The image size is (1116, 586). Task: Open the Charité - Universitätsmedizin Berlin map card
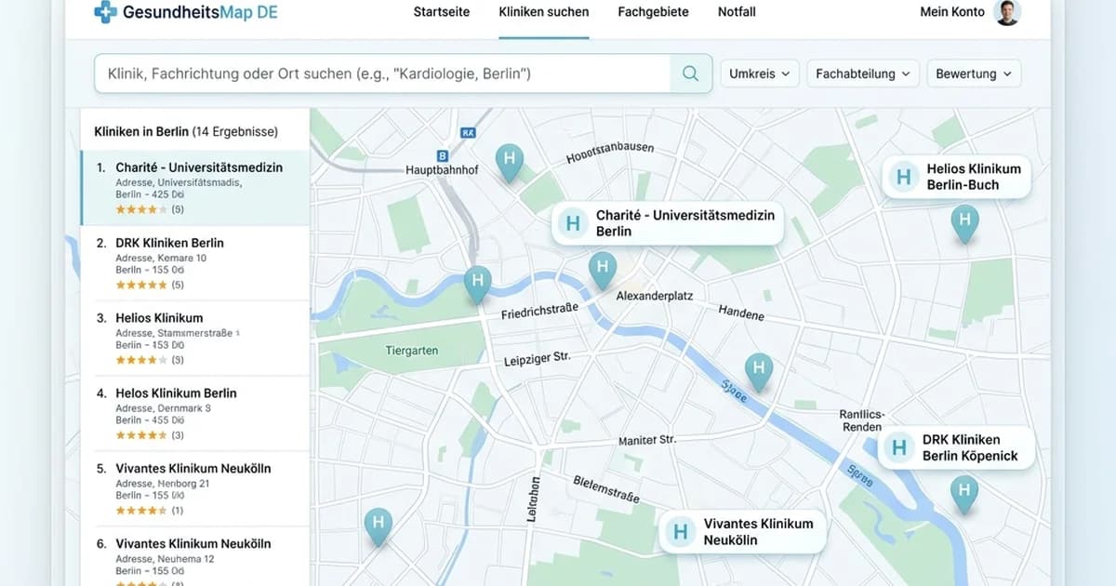pos(667,223)
